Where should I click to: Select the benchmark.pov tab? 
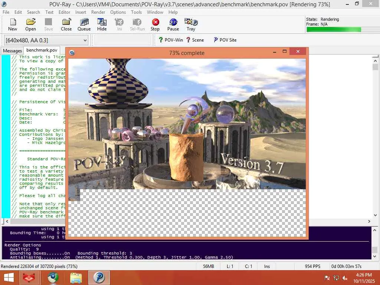[42, 50]
